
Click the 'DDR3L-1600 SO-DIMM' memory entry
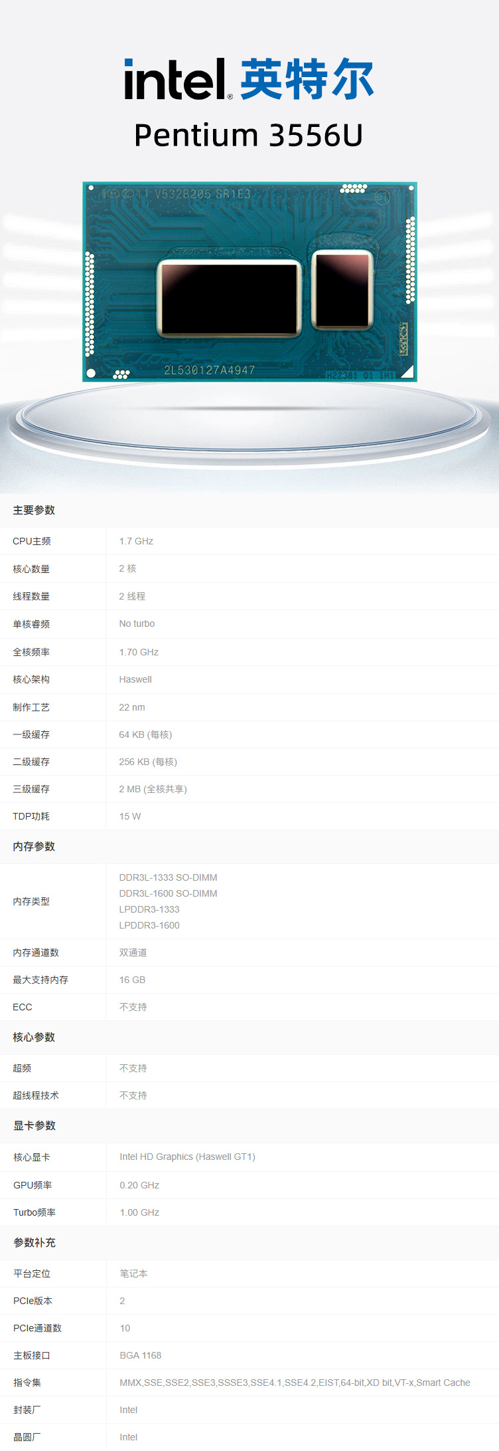(x=168, y=893)
